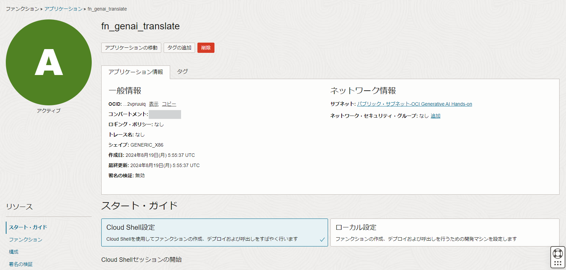Click the green application avatar

click(49, 62)
